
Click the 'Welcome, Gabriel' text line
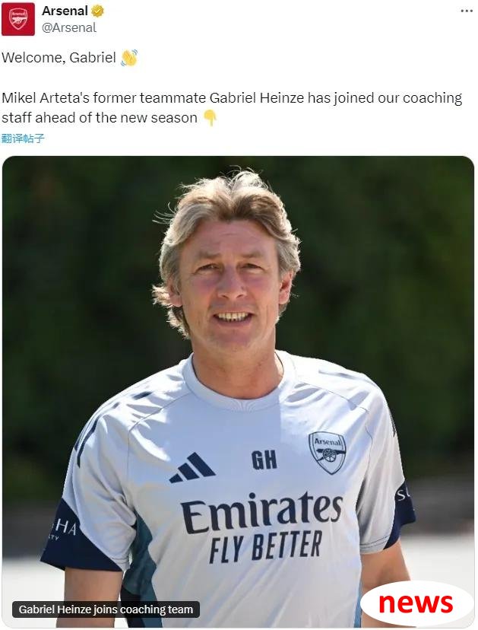[x=59, y=58]
